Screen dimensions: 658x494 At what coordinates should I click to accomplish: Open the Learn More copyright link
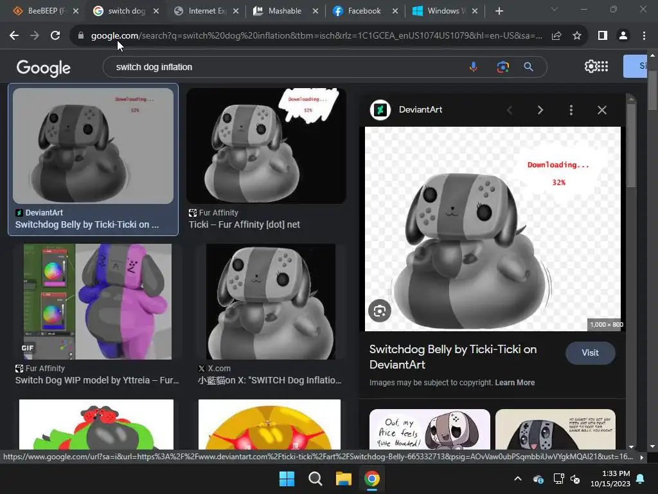coord(515,383)
